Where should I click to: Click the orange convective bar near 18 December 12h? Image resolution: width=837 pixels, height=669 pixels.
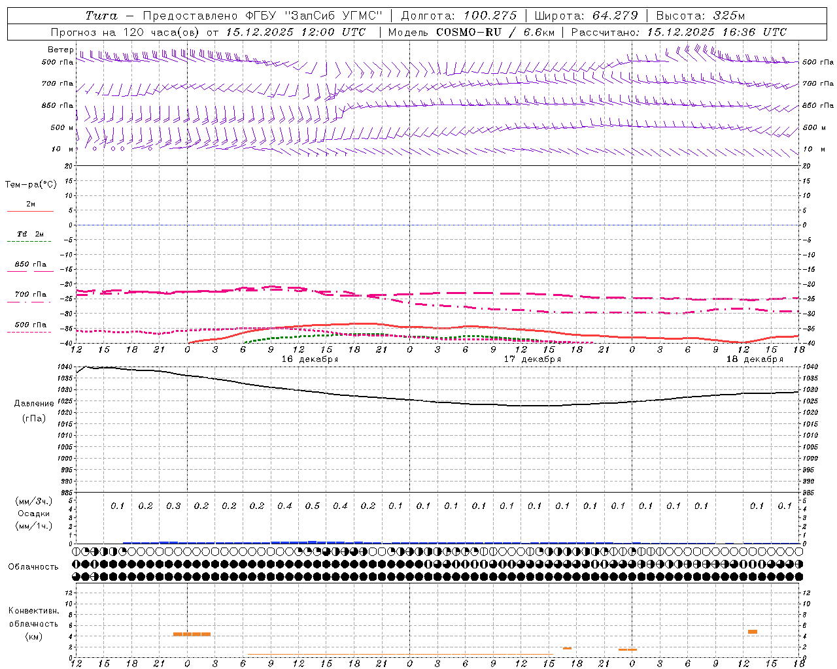pyautogui.click(x=753, y=632)
